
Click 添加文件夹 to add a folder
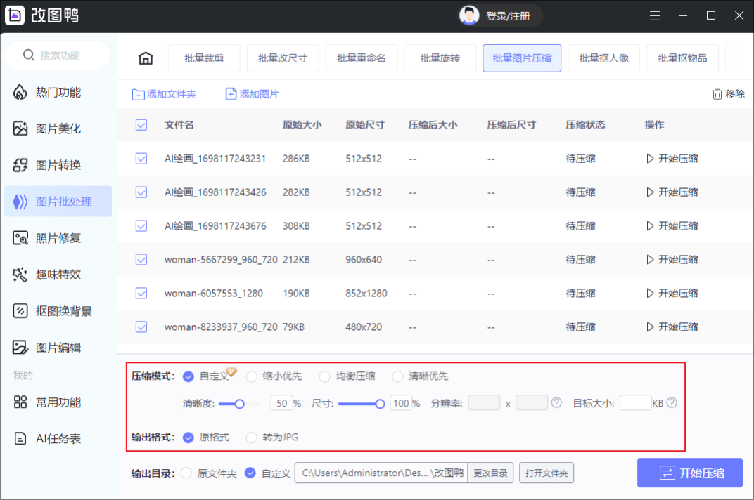point(165,93)
